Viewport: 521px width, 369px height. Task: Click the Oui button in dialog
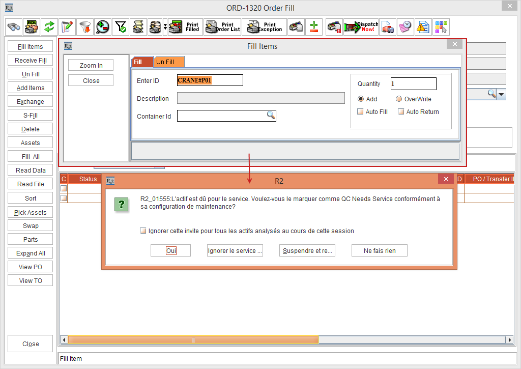(x=171, y=250)
